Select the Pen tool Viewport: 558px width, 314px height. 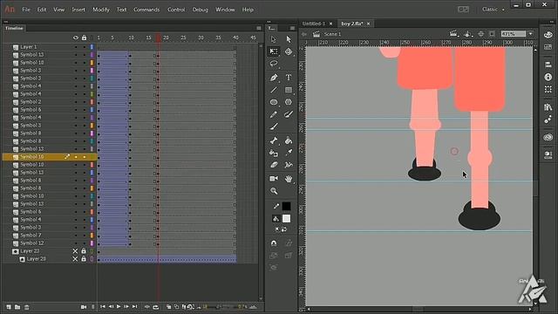click(x=273, y=78)
